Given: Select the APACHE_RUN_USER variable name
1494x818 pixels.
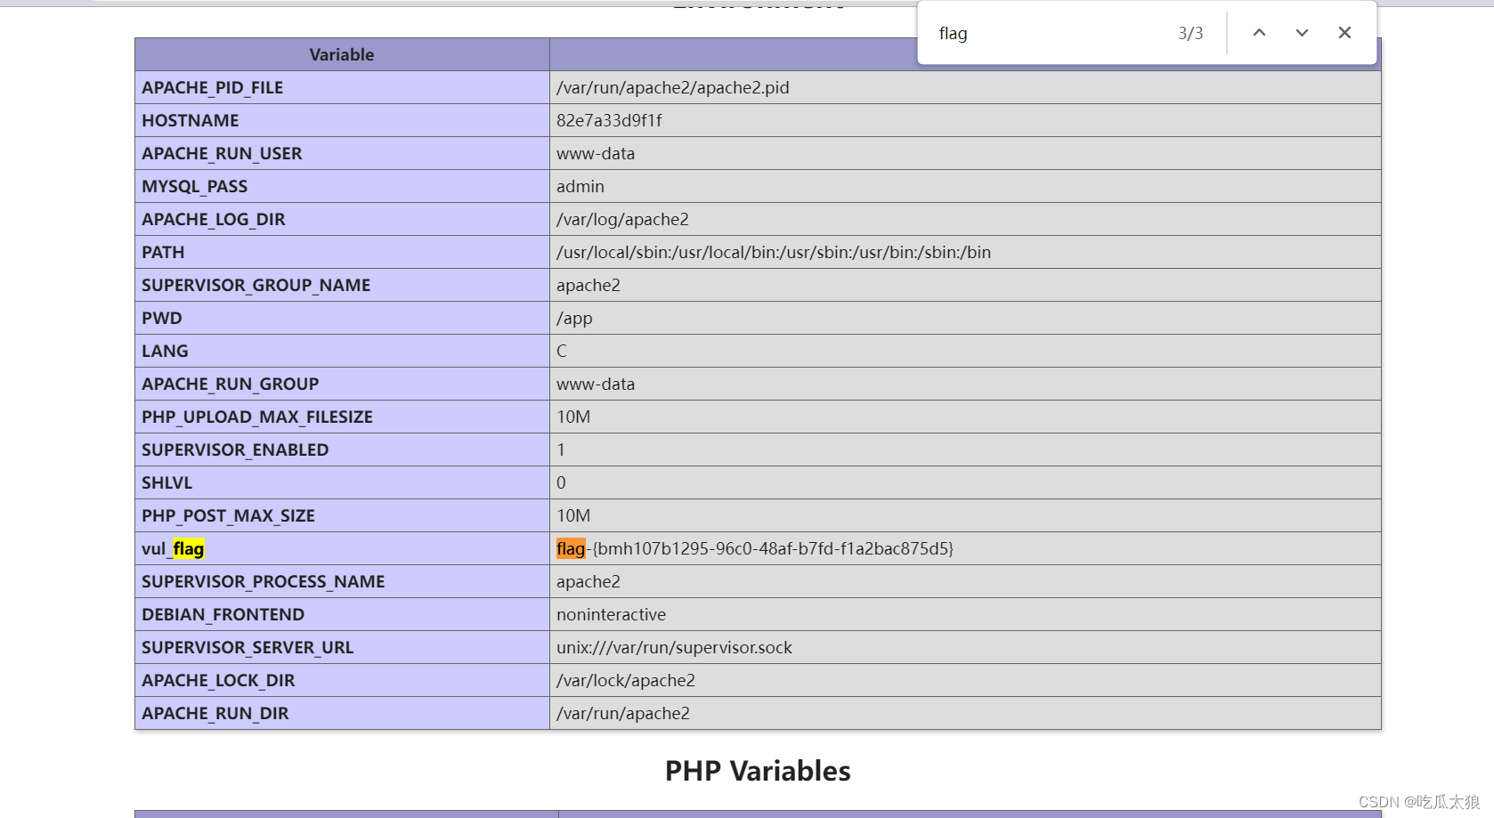Looking at the screenshot, I should pos(222,153).
